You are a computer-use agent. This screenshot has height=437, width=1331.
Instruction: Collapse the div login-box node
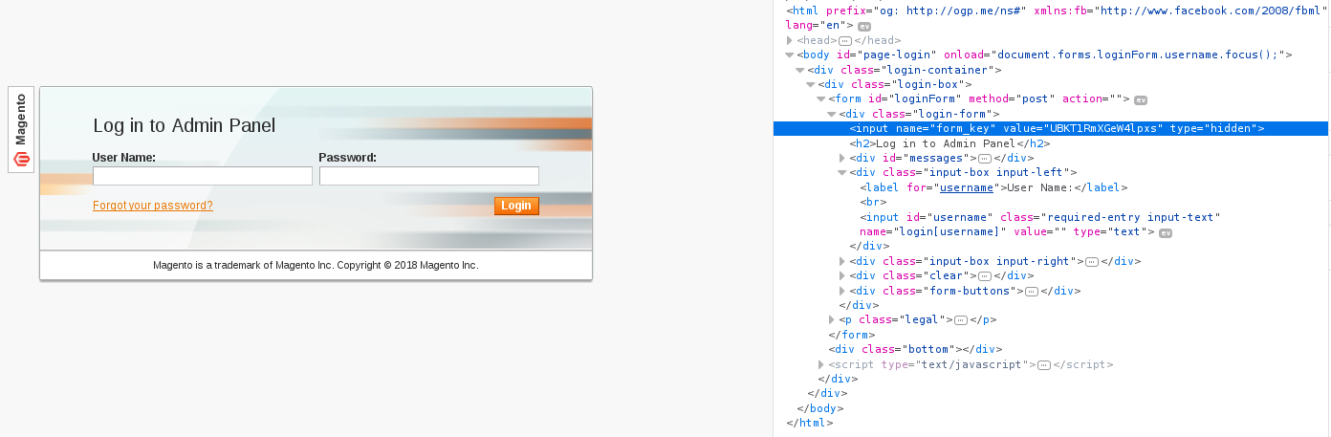[810, 84]
